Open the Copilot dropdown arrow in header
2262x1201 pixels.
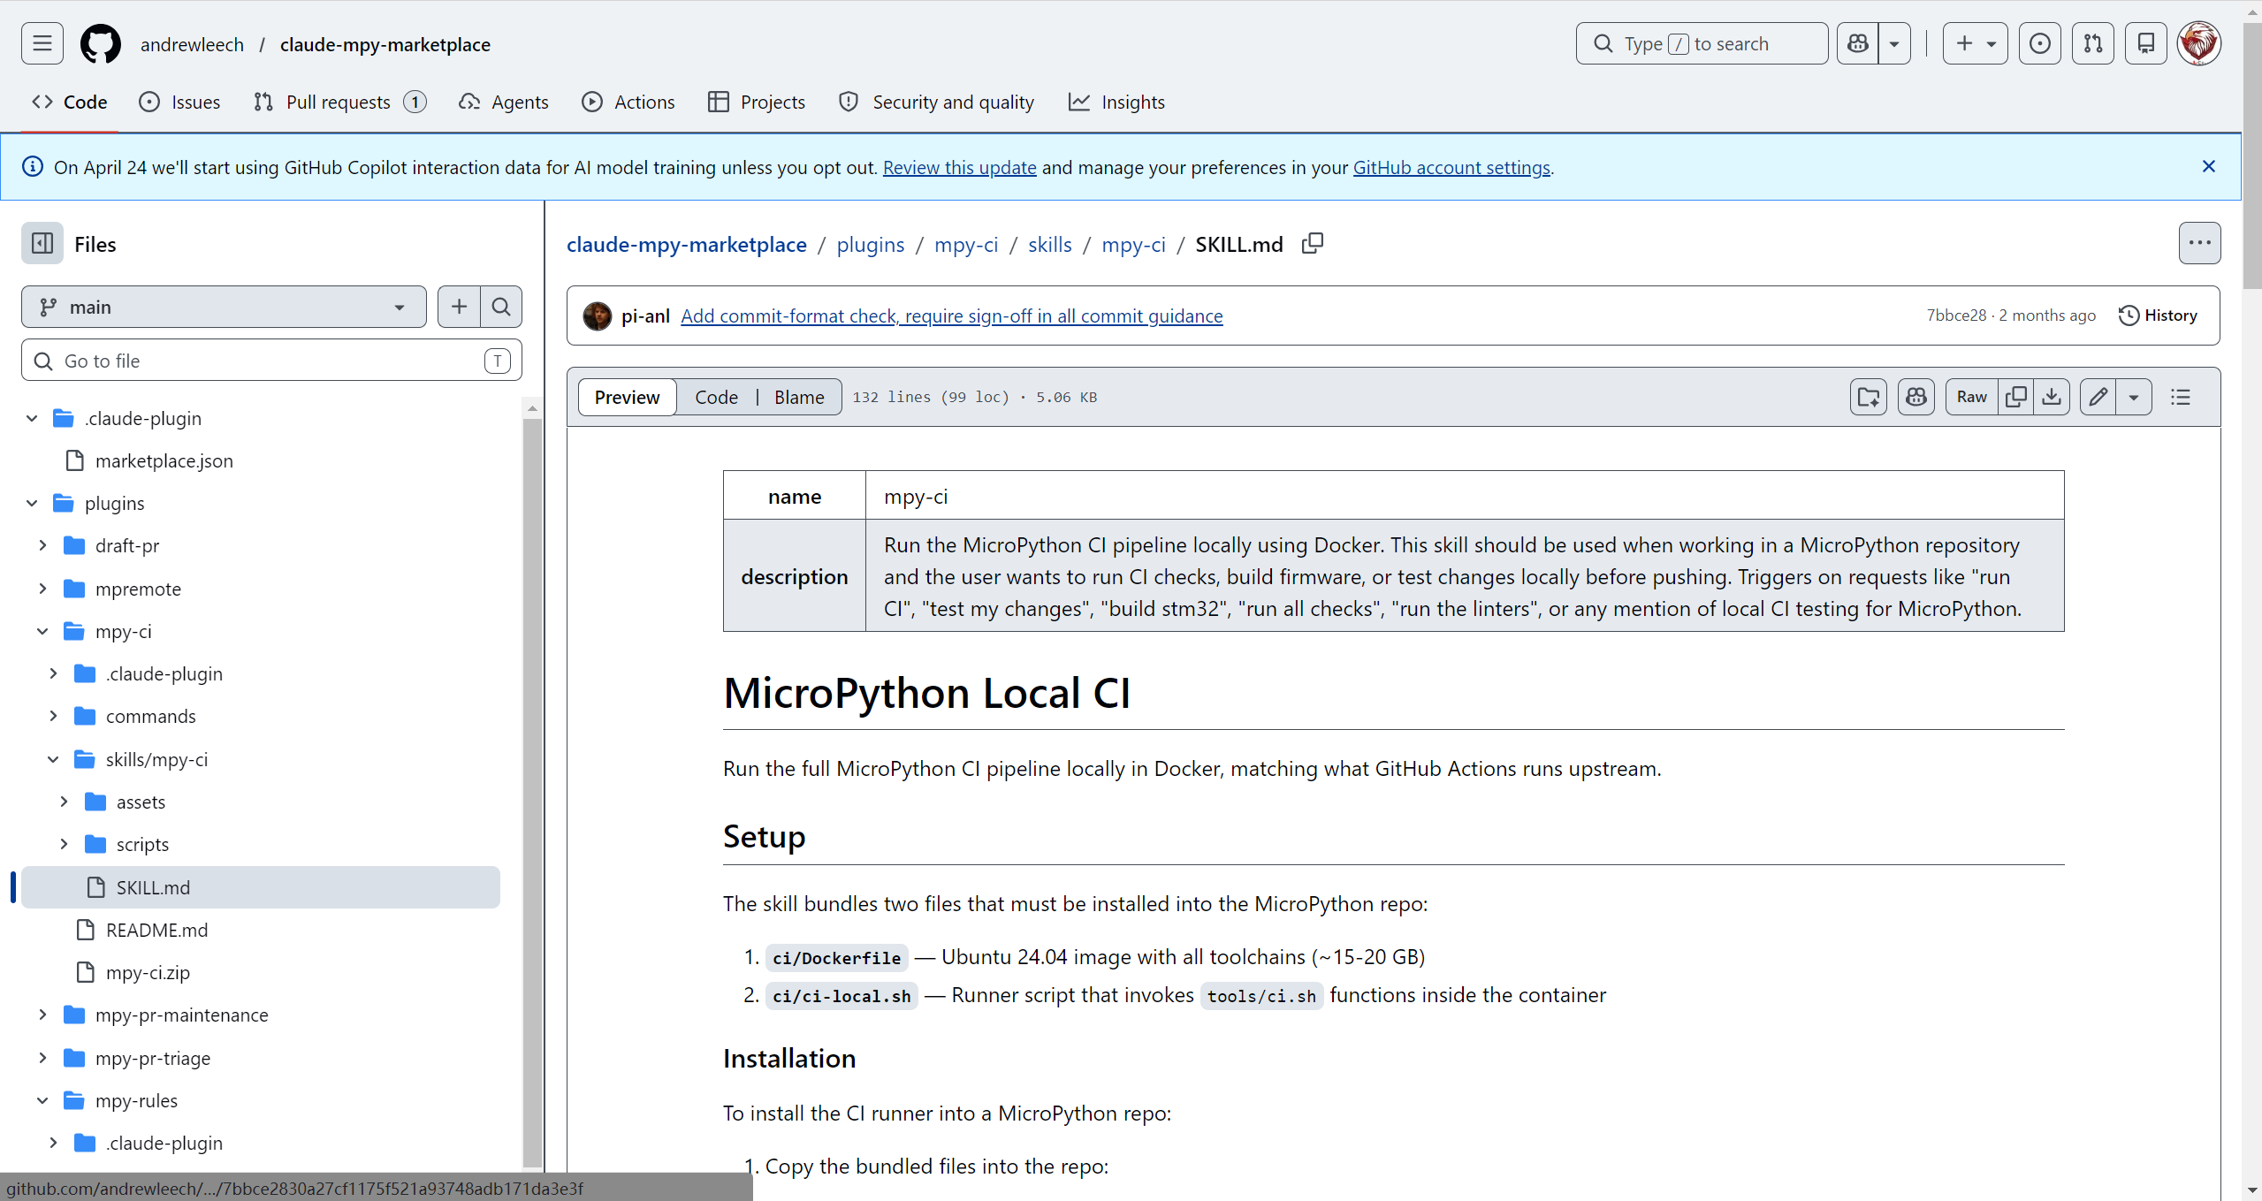click(x=1894, y=43)
